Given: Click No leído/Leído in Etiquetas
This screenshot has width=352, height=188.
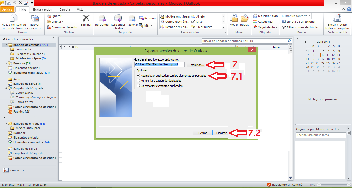Looking at the screenshot, I should pyautogui.click(x=265, y=16).
